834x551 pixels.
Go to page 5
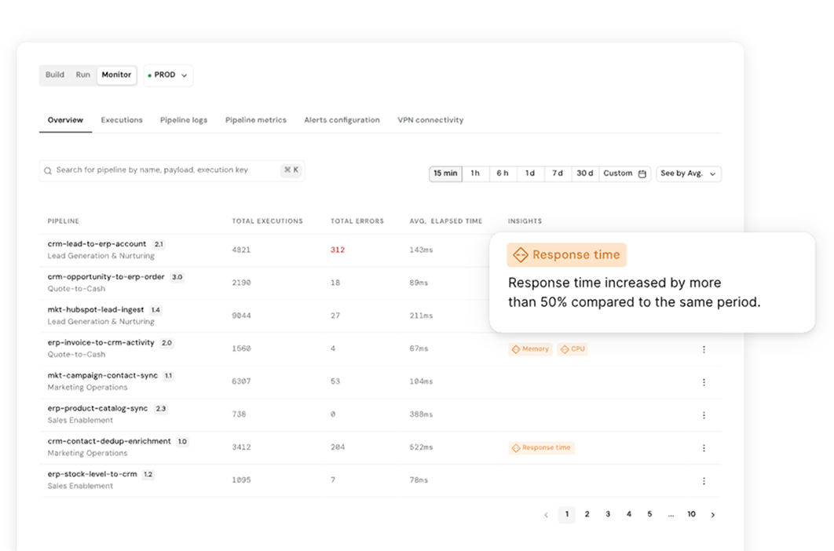(x=649, y=514)
